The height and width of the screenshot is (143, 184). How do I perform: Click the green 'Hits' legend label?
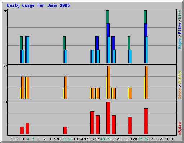[x=180, y=15]
